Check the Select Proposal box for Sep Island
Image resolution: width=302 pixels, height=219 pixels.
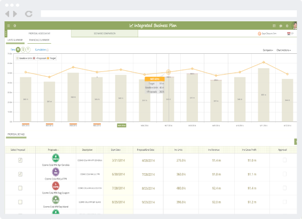20,202
